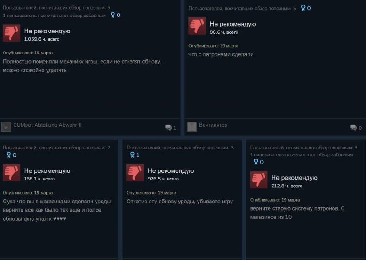This screenshot has height=260, width=366.
Task: Click award ribbon on 212.8 hours review
Action: (256, 162)
